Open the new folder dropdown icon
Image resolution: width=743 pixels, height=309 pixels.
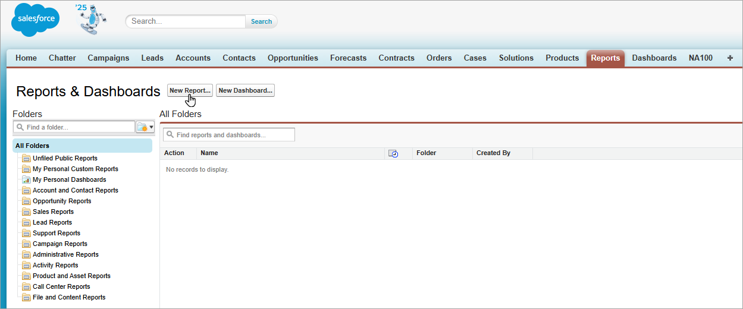pyautogui.click(x=145, y=127)
